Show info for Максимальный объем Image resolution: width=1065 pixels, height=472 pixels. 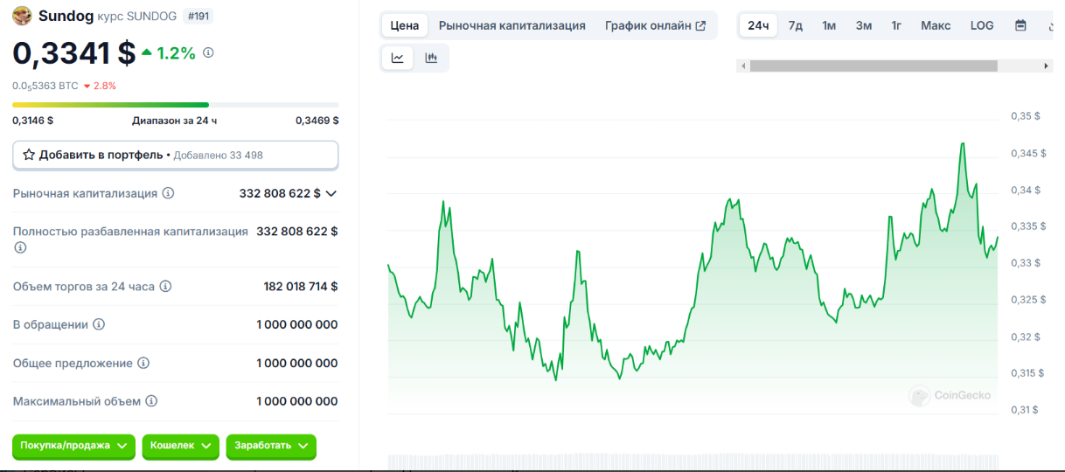coord(151,401)
